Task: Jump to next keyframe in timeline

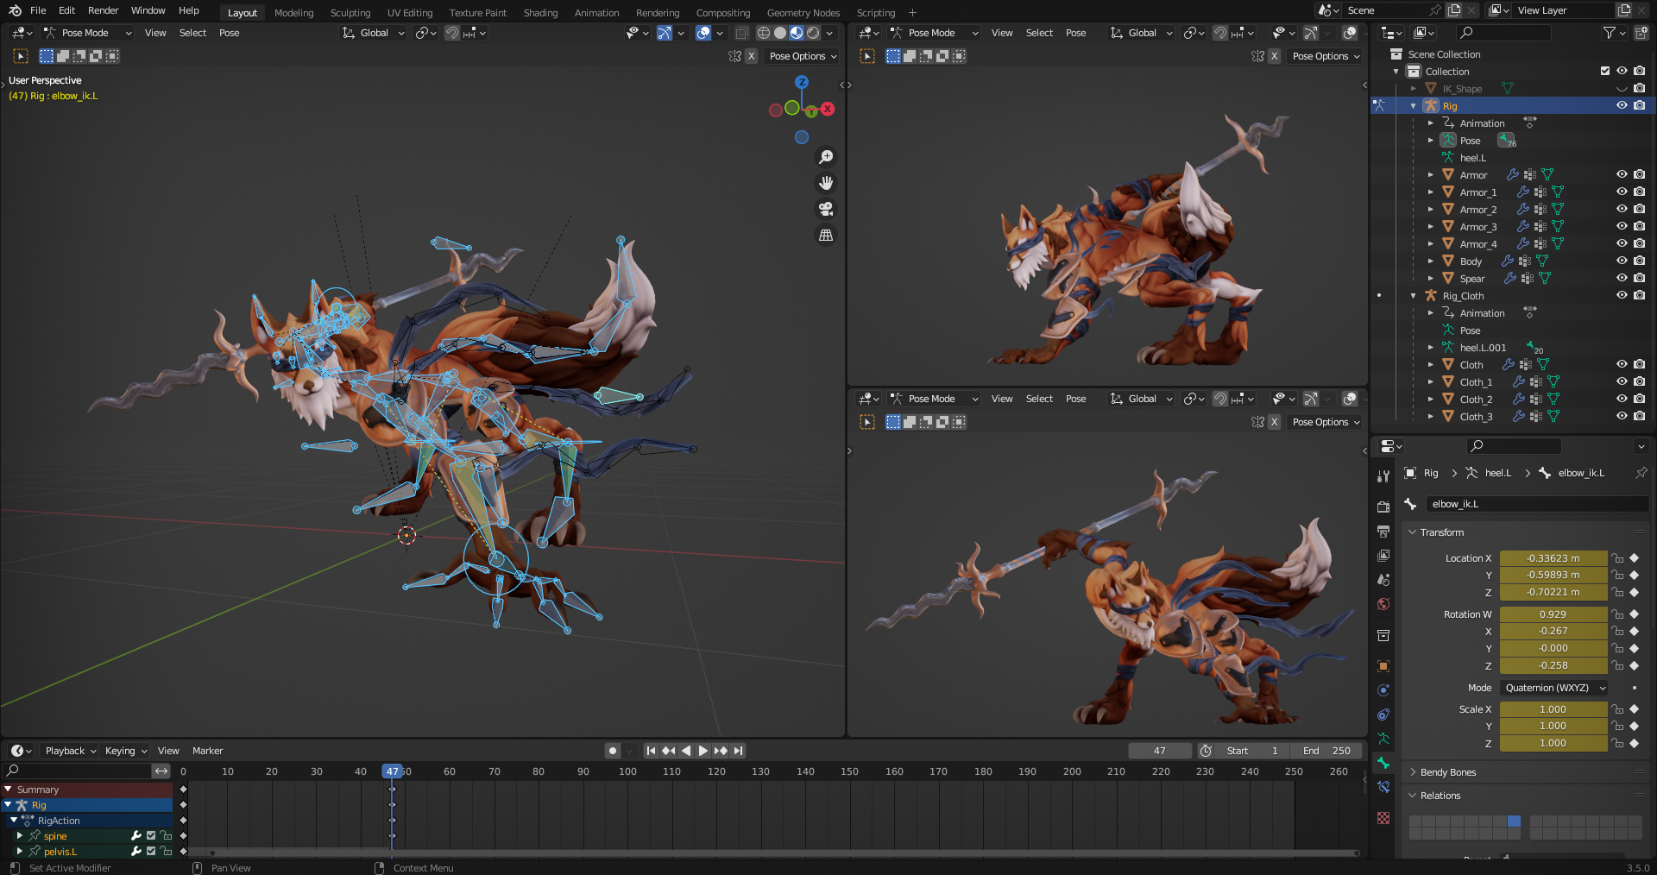Action: [721, 751]
